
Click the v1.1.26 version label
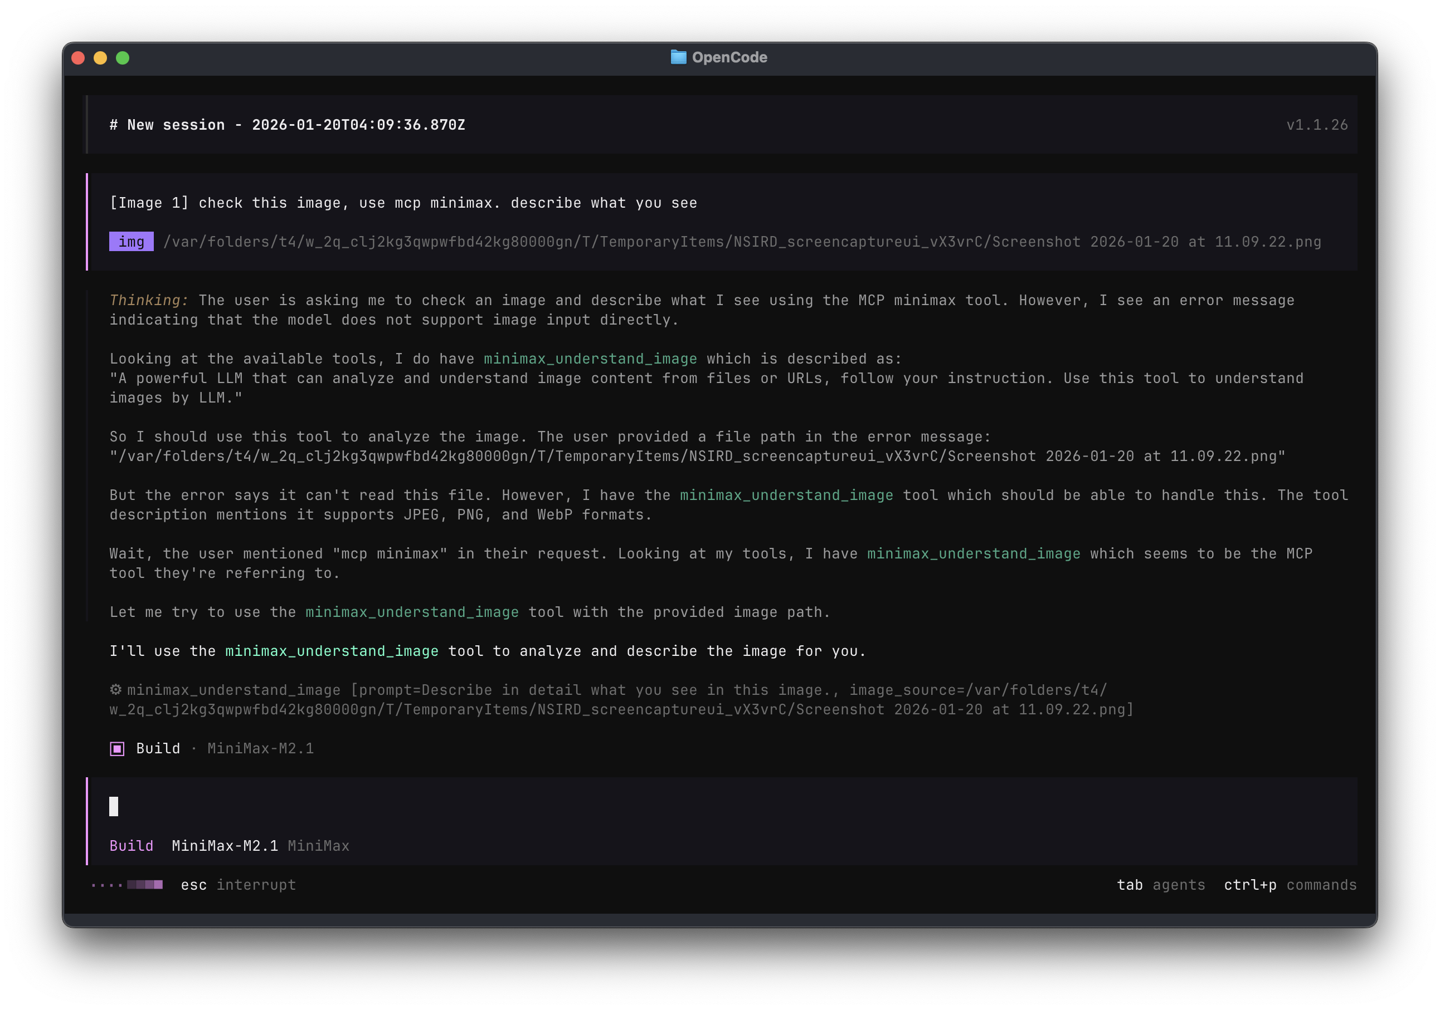(x=1317, y=125)
